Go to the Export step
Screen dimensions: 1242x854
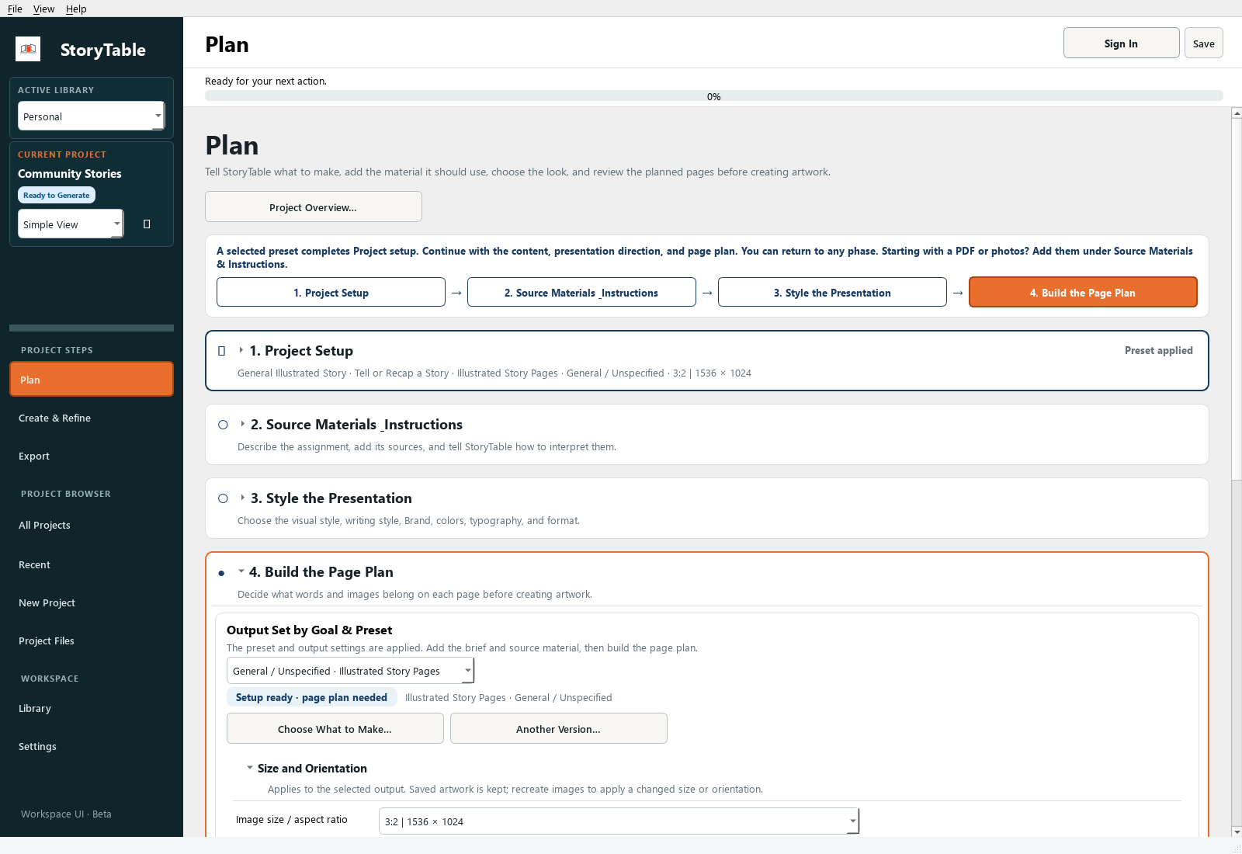coord(92,456)
